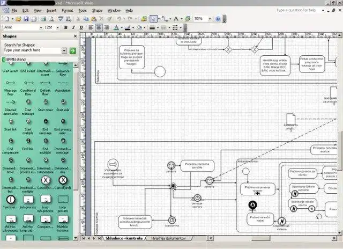Image resolution: width=343 pixels, height=249 pixels.
Task: Click the Open file folder icon
Action: click(x=18, y=19)
